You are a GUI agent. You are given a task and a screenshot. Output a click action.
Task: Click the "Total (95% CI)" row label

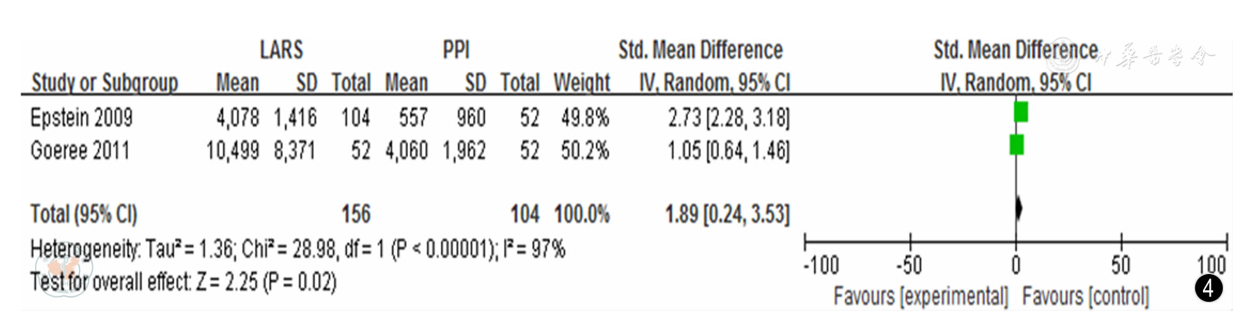(84, 214)
